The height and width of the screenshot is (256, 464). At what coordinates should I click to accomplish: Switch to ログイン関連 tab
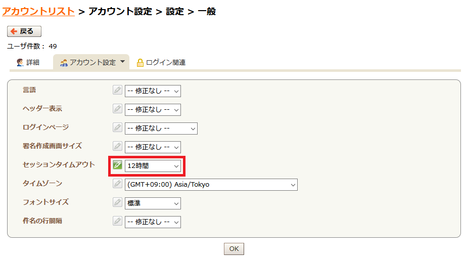(161, 62)
